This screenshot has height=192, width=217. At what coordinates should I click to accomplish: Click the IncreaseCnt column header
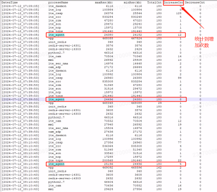(x=174, y=3)
